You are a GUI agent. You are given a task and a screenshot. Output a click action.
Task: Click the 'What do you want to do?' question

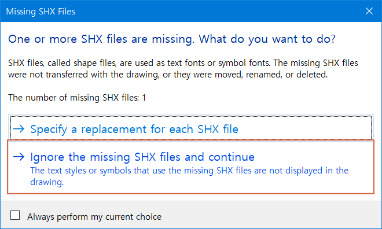click(x=267, y=39)
